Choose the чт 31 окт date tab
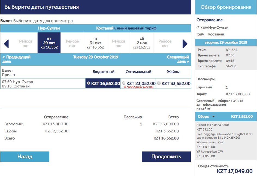Image resolution: width=257 pixels, height=176 pixels. coord(95,43)
